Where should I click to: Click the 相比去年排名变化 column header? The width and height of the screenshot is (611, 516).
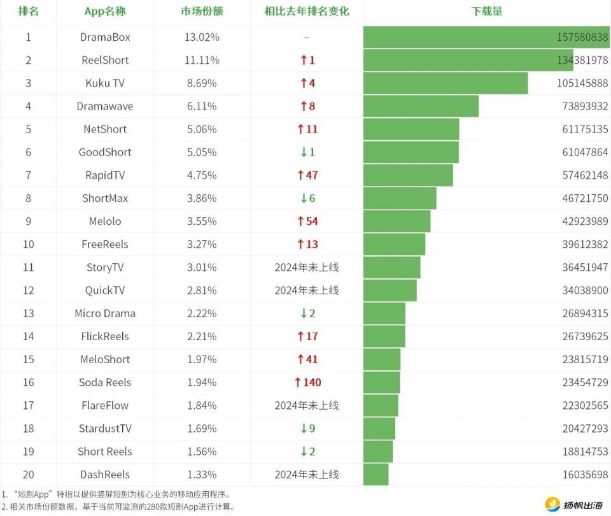tap(307, 11)
